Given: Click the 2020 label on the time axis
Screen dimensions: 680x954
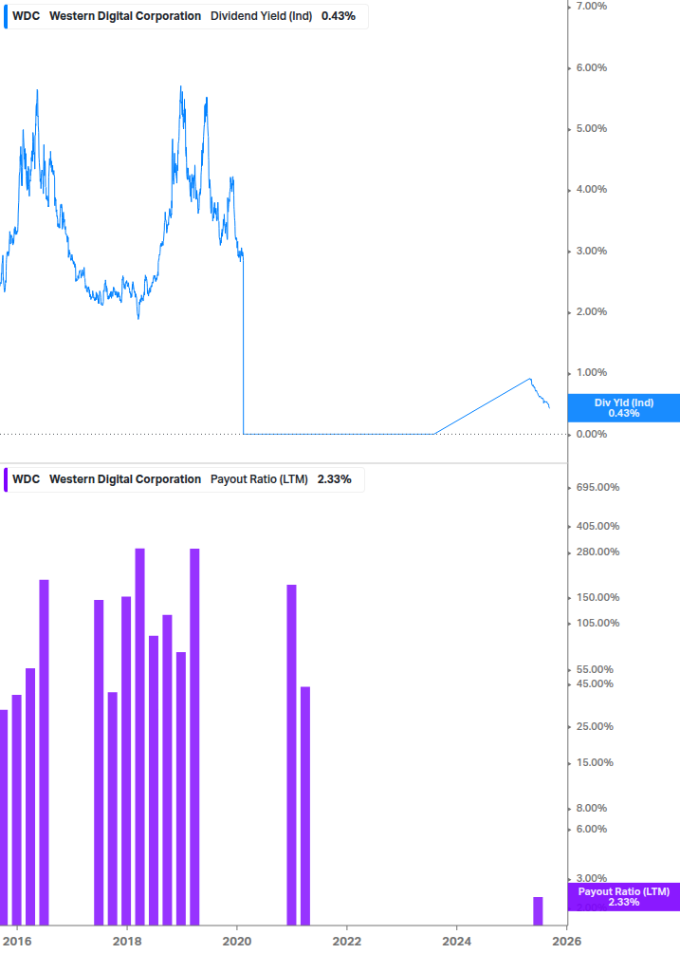Looking at the screenshot, I should 237,941.
